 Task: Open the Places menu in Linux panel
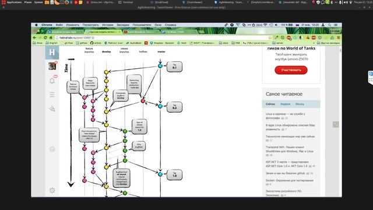pyautogui.click(x=28, y=2)
